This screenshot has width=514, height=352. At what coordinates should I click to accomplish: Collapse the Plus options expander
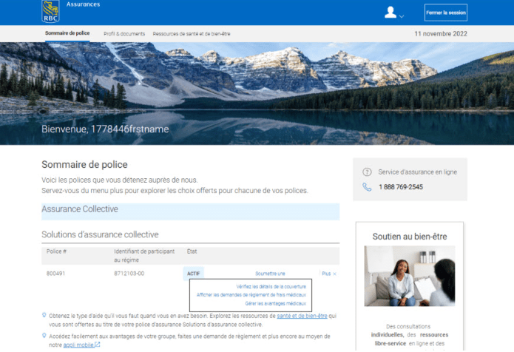[x=325, y=274]
